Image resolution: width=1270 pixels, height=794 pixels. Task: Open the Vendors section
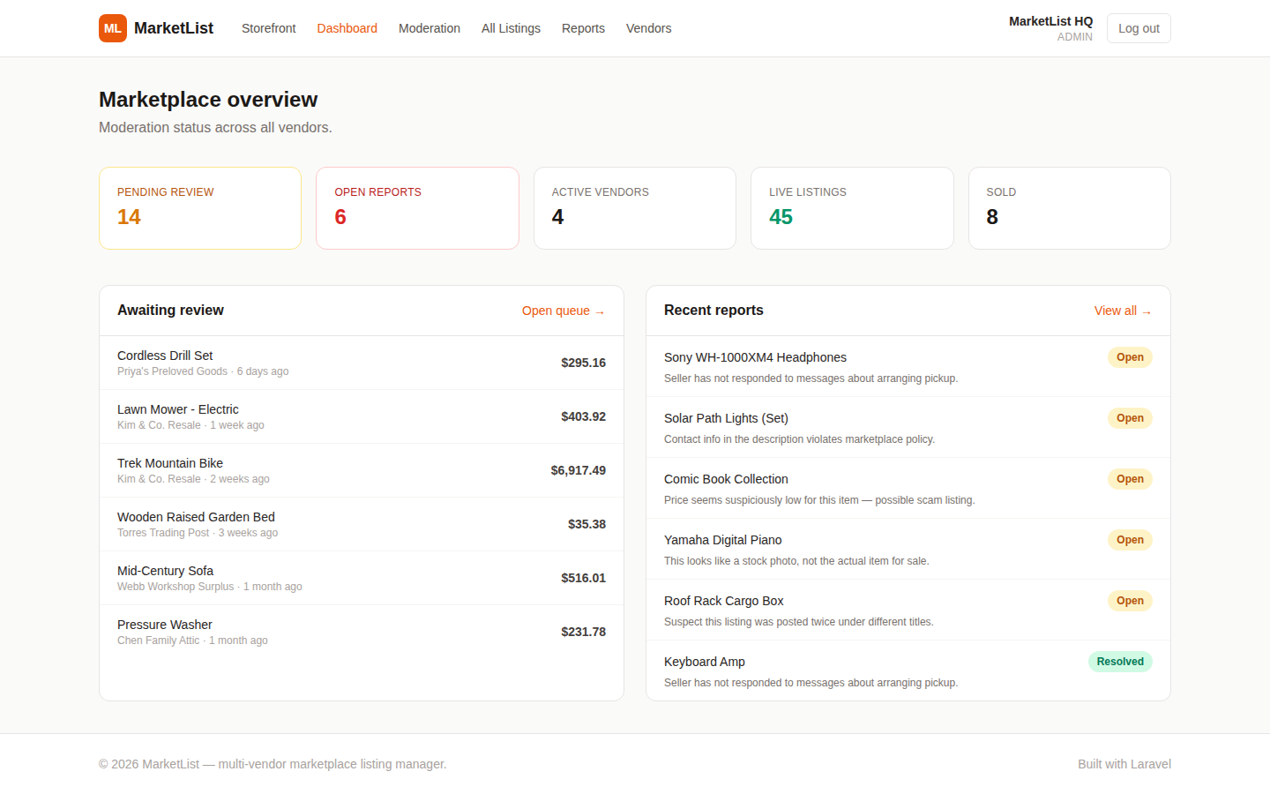click(x=648, y=28)
